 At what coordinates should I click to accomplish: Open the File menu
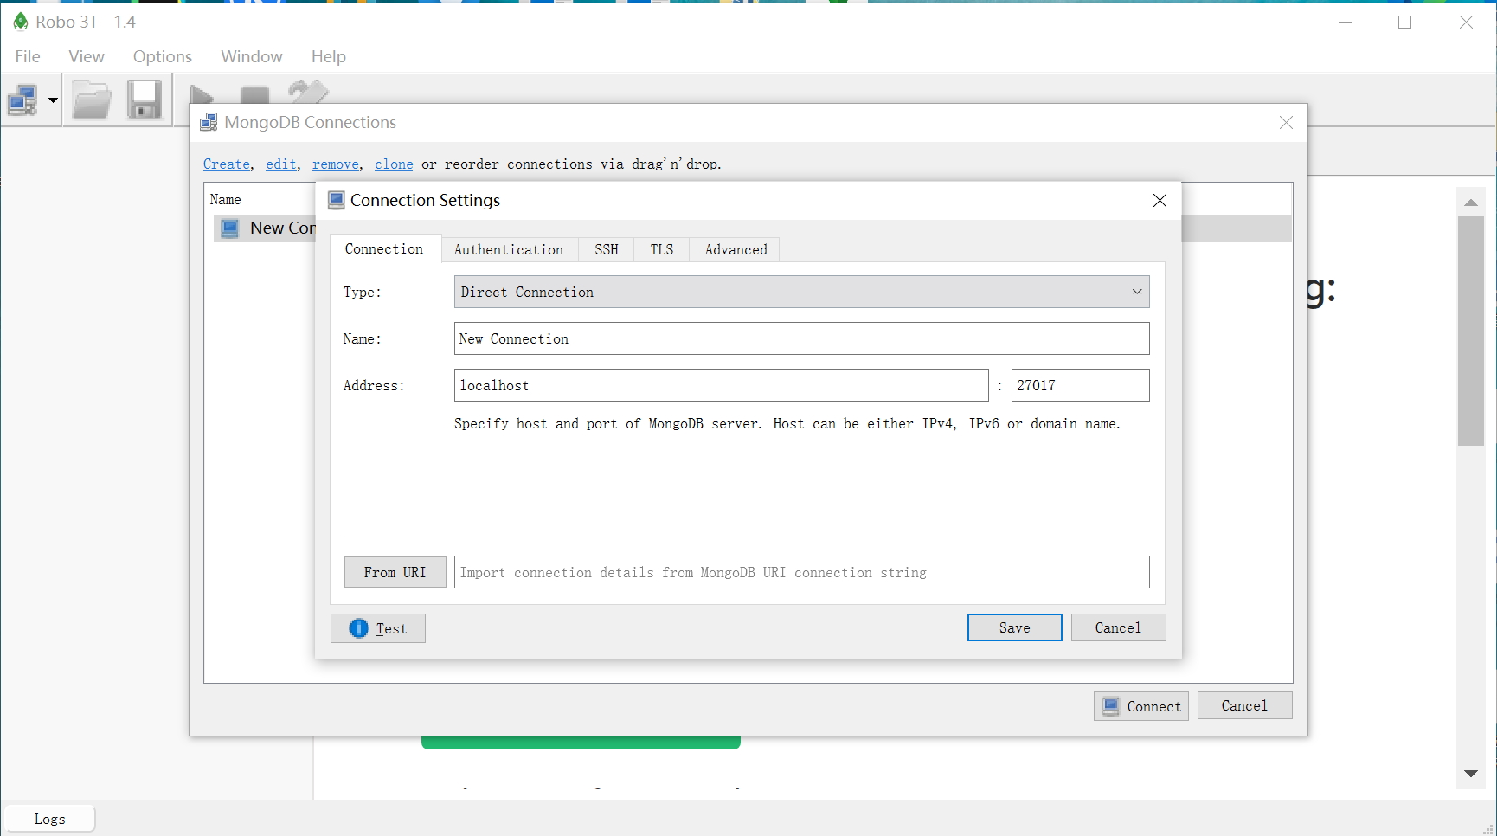[x=28, y=56]
